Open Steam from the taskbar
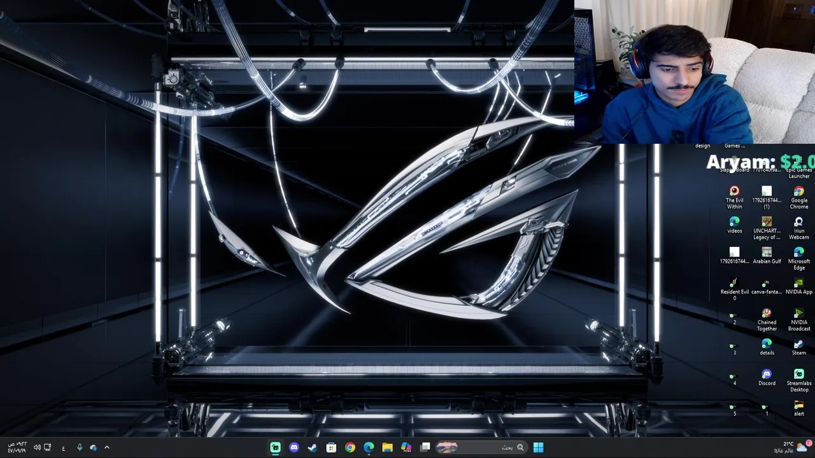 point(313,448)
